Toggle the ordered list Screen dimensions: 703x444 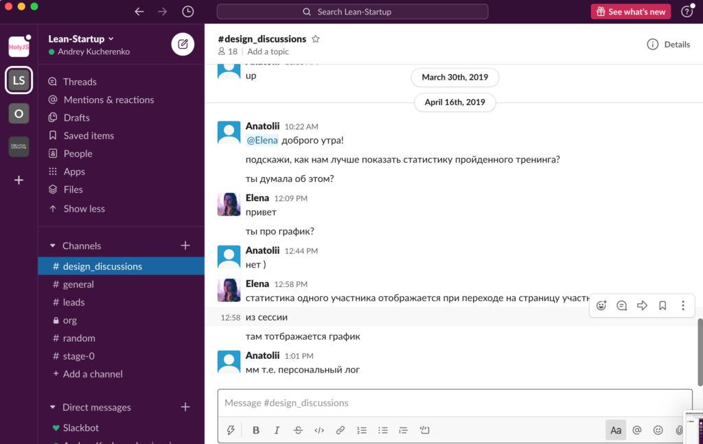click(x=361, y=430)
